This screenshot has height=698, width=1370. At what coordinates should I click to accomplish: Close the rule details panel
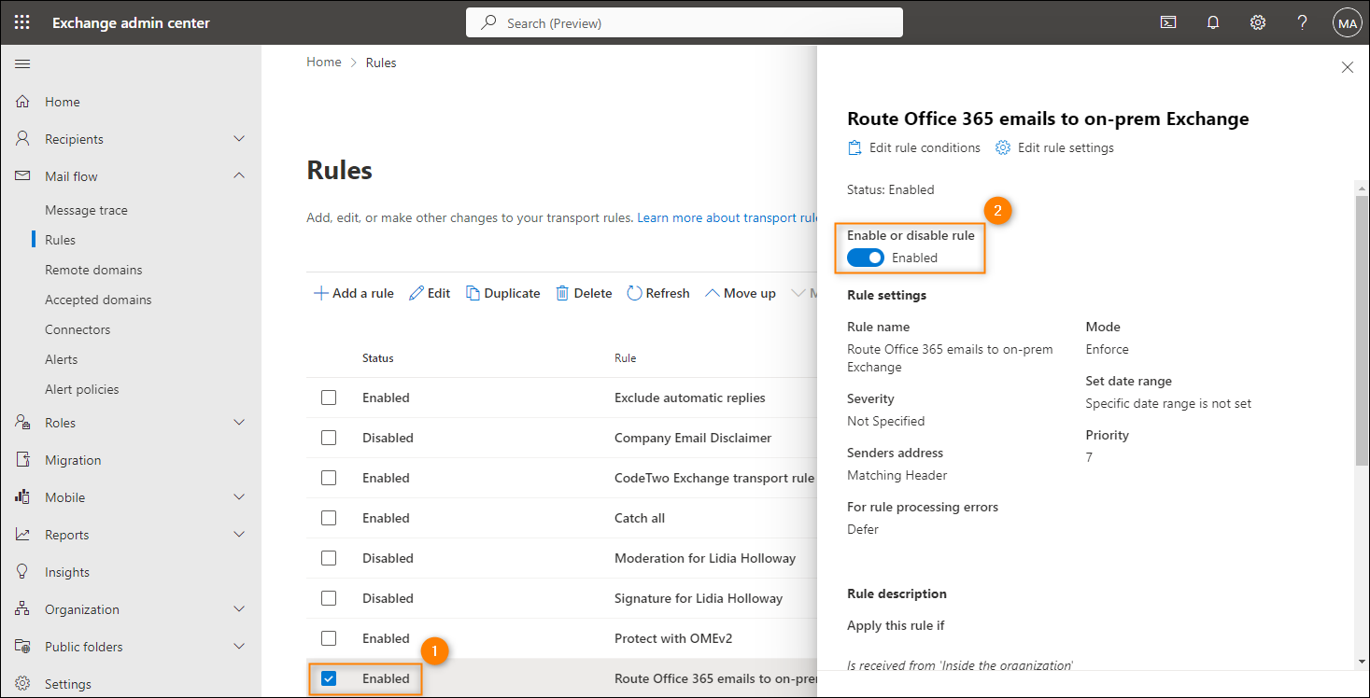click(1348, 67)
